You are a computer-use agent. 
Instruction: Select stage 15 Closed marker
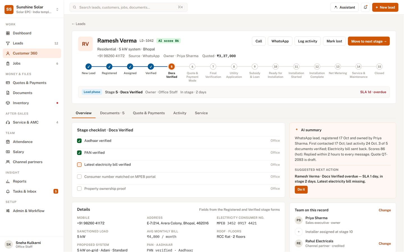tap(379, 67)
